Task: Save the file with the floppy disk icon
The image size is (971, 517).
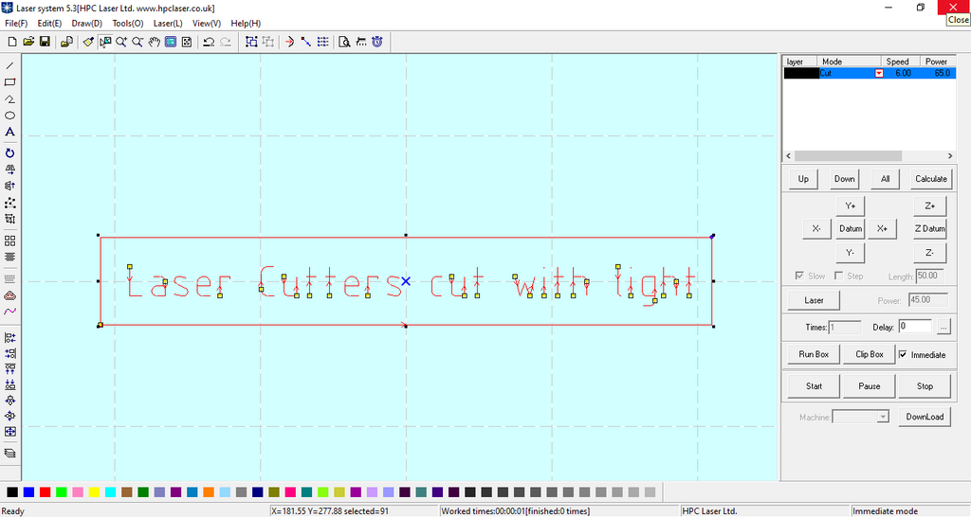Action: pos(45,42)
